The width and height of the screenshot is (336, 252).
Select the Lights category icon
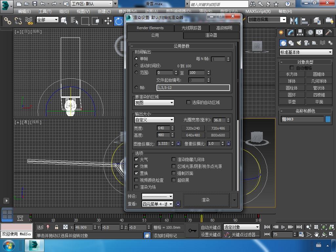[x=299, y=43]
